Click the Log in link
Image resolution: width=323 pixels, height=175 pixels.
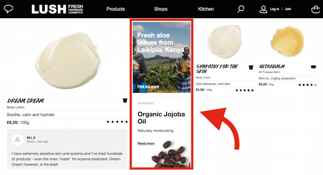[x=274, y=9]
